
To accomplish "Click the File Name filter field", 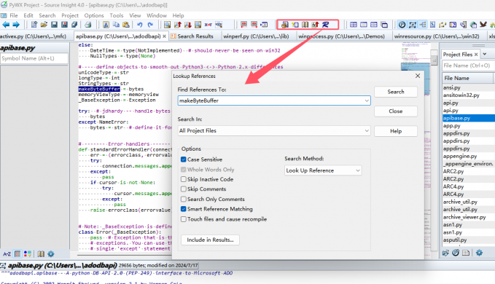I will coord(468,66).
